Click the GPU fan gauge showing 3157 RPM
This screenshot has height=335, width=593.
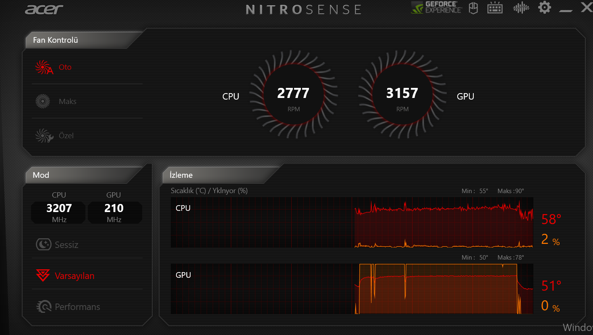pos(402,95)
